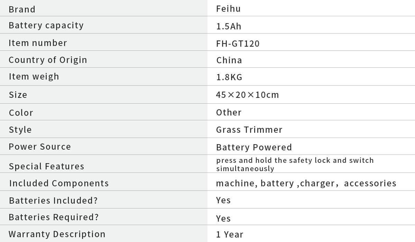Select the 1 Year warranty value
Image resolution: width=415 pixels, height=242 pixels.
230,234
